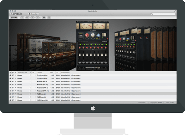Select the 'NLS Channel (s)' name cell
Viewport: 185px width, 135px height.
[42, 100]
